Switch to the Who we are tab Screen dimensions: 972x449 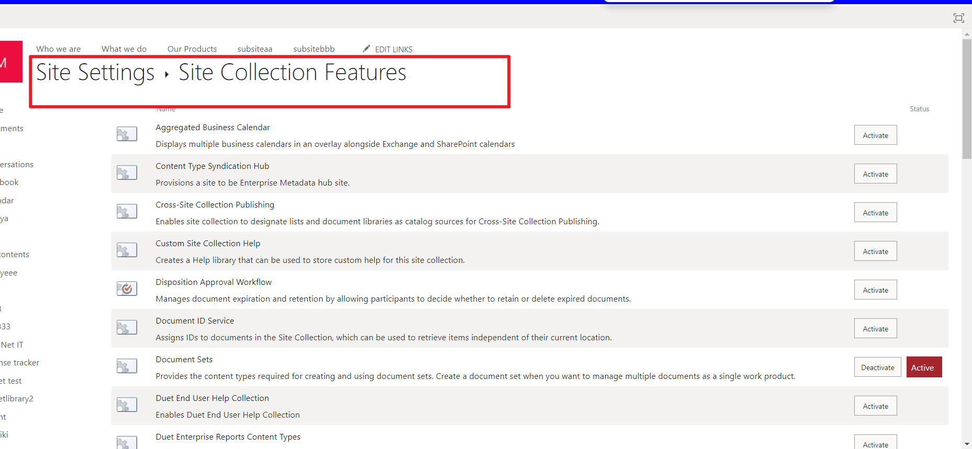[58, 49]
